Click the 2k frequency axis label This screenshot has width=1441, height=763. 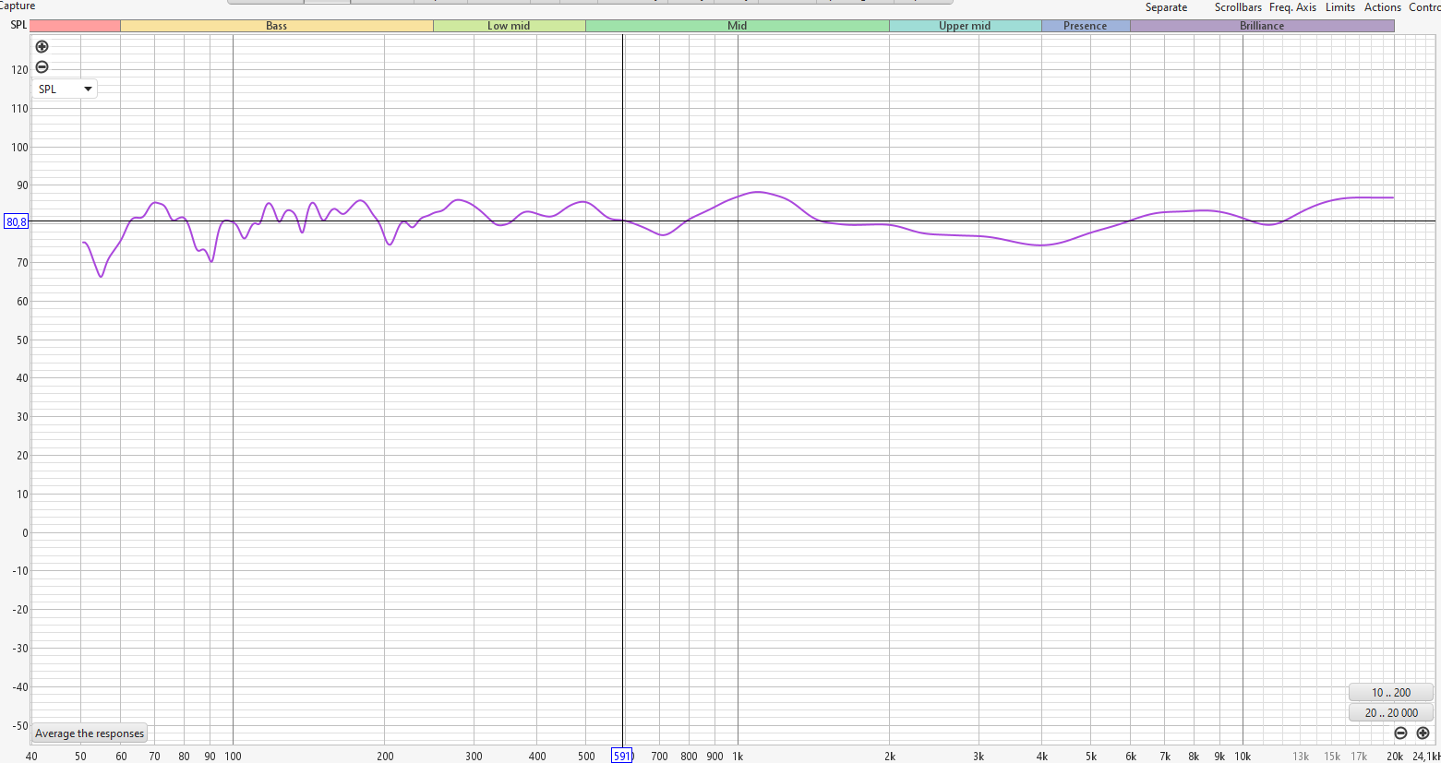[x=890, y=756]
